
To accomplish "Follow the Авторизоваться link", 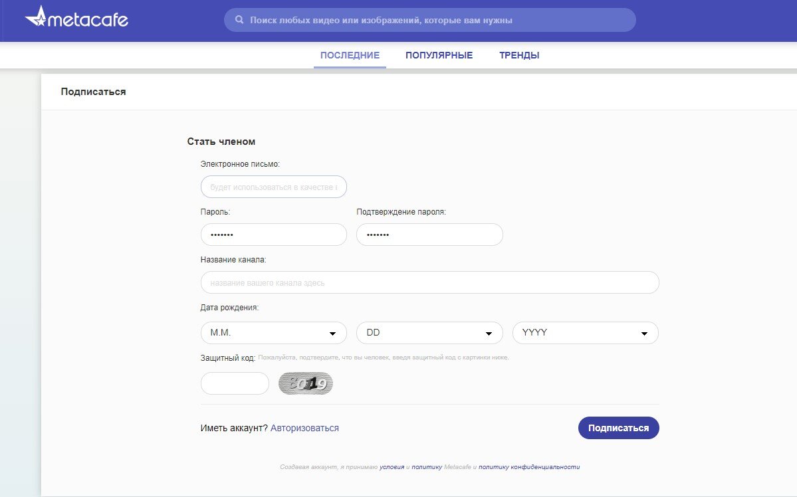I will 304,429.
